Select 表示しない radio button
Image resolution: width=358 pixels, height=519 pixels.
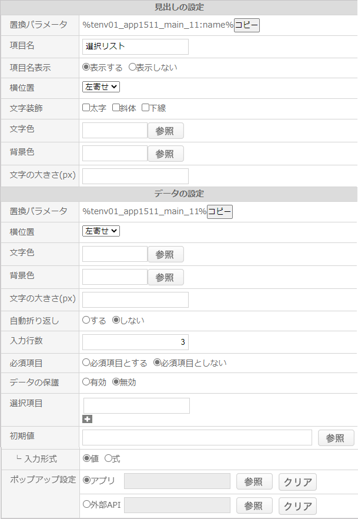pyautogui.click(x=132, y=67)
